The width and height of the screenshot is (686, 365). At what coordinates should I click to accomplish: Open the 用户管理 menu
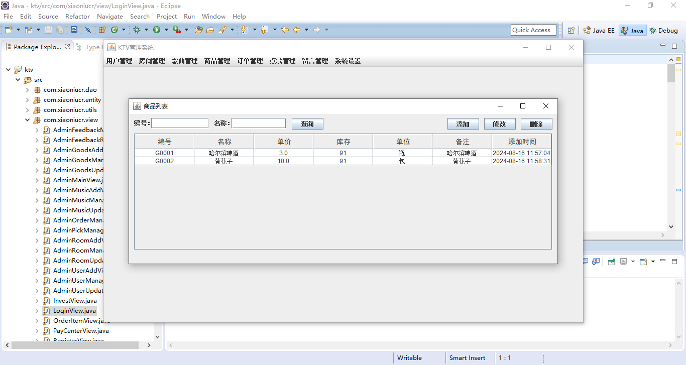(119, 61)
